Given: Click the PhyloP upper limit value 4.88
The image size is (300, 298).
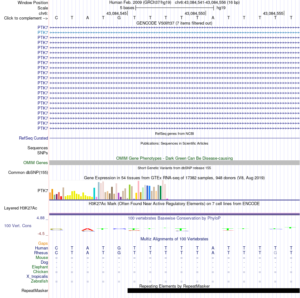Looking at the screenshot, I should click(x=40, y=218).
